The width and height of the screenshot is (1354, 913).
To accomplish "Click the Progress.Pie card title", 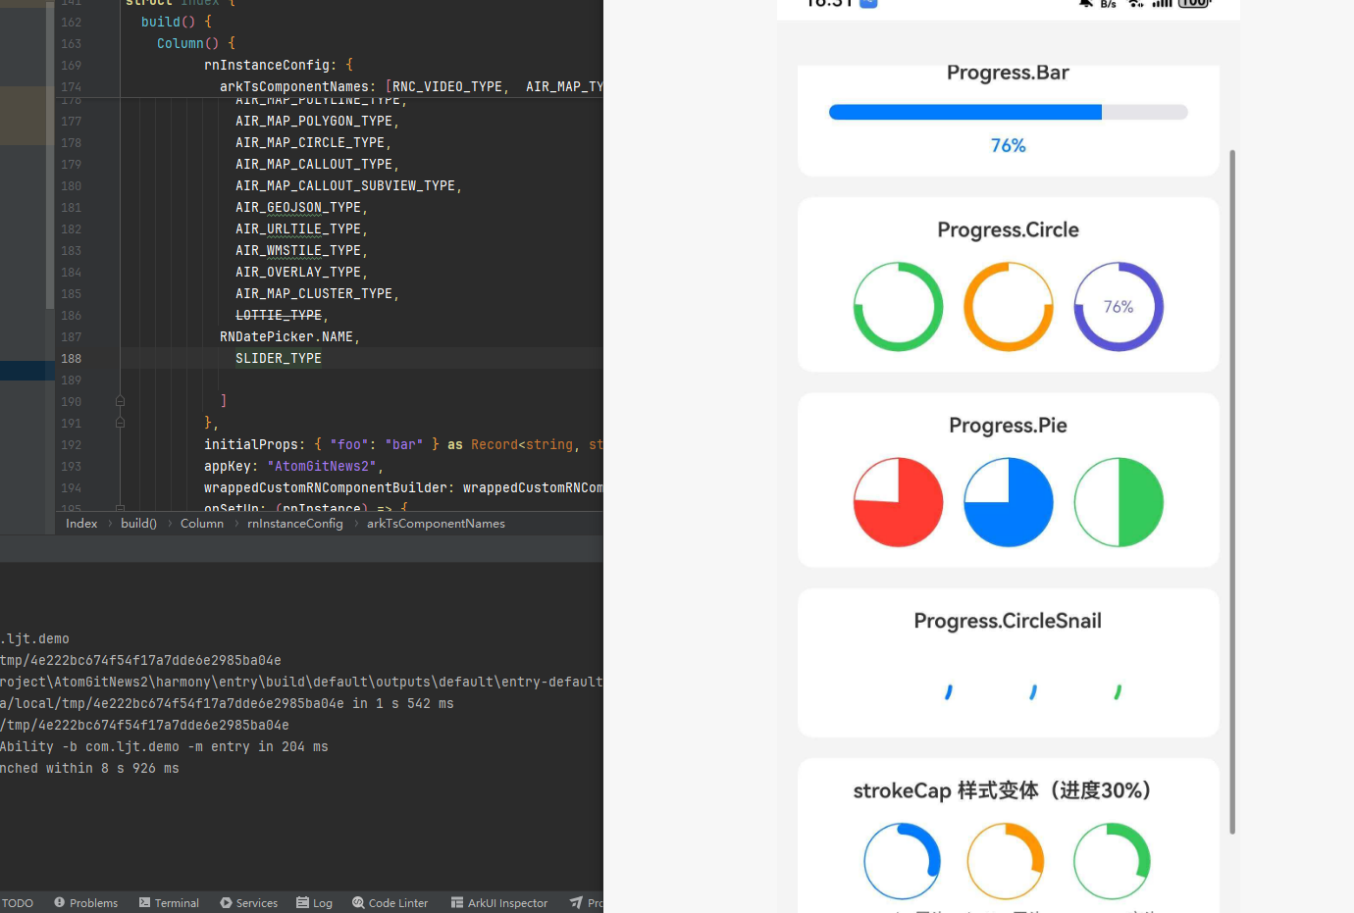I will click(x=1008, y=425).
